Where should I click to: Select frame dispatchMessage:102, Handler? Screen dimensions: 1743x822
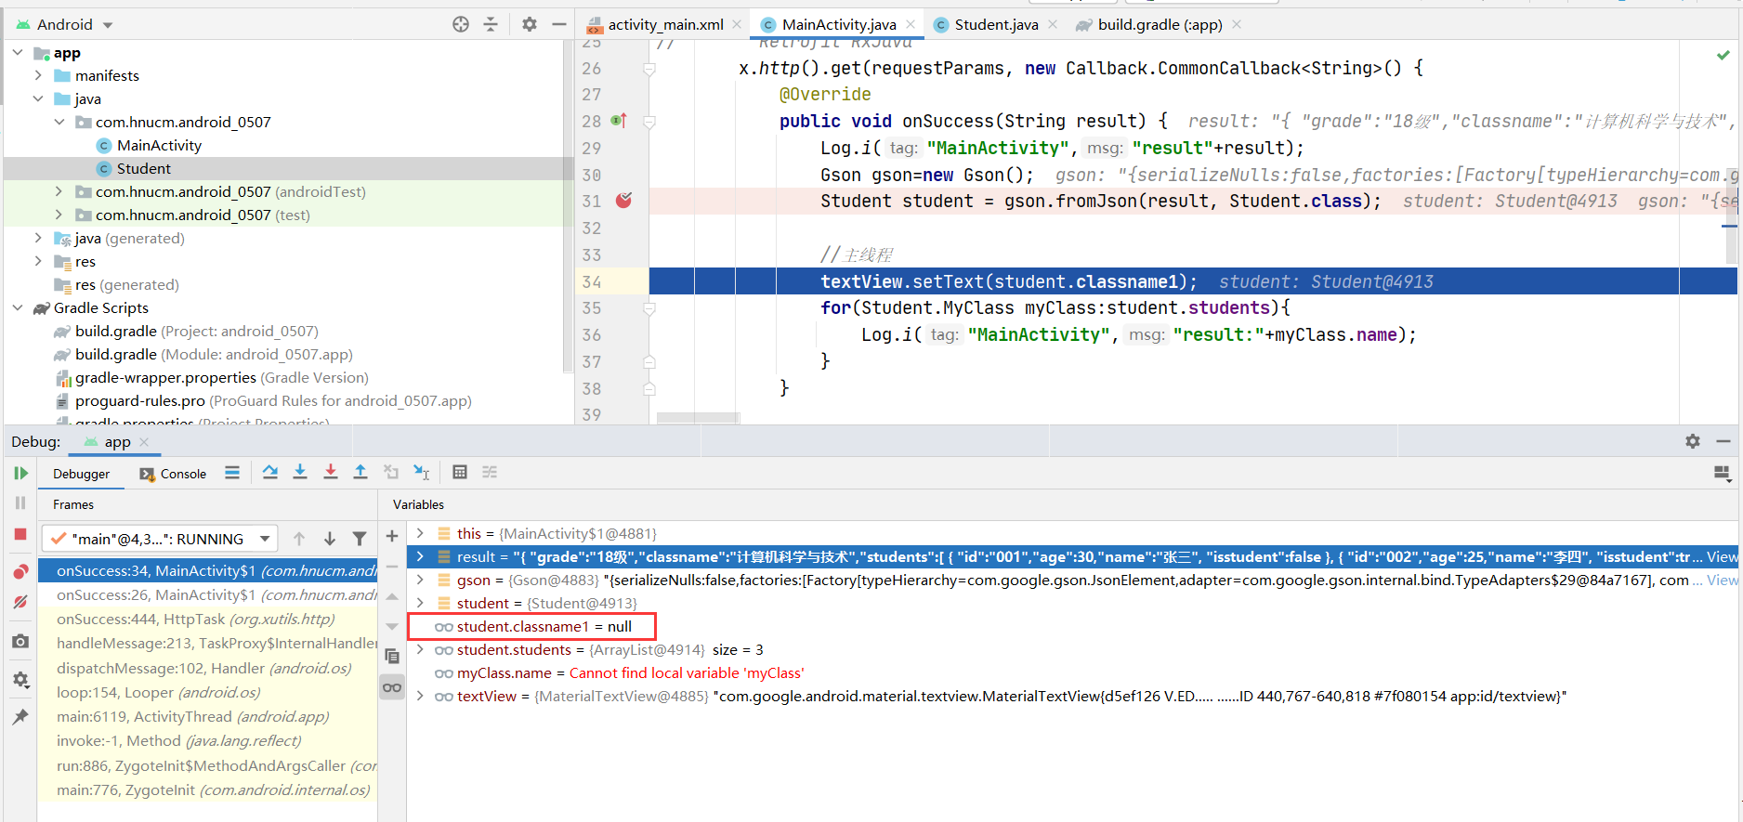coord(207,668)
